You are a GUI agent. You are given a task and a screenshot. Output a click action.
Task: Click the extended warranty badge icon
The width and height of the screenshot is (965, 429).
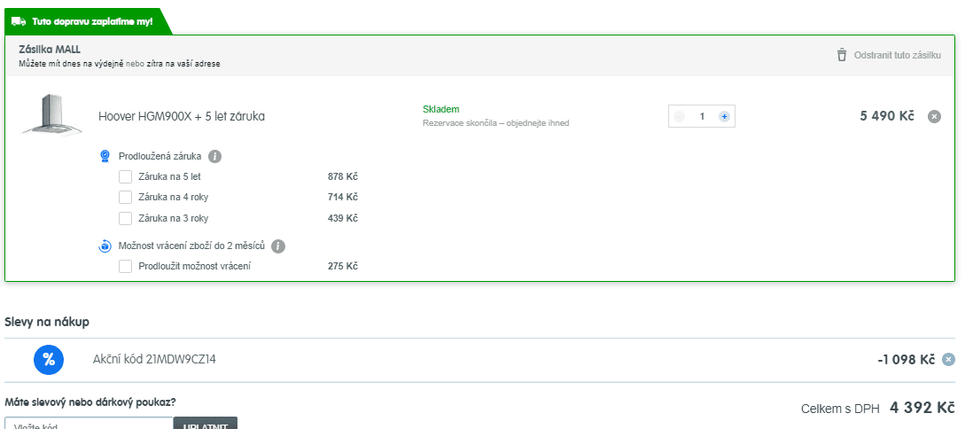point(105,156)
